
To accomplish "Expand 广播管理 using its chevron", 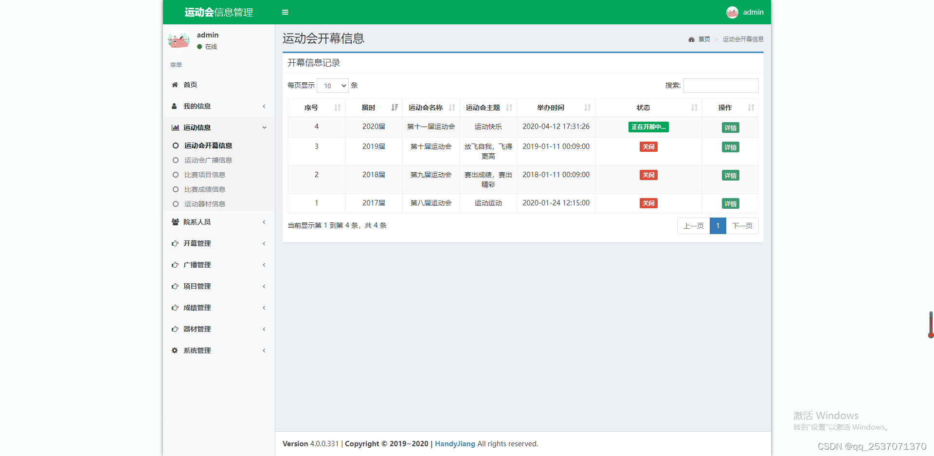I will click(x=264, y=265).
